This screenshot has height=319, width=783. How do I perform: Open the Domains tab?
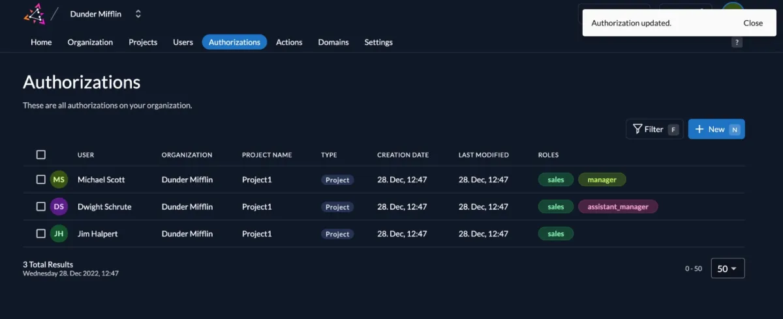[333, 42]
